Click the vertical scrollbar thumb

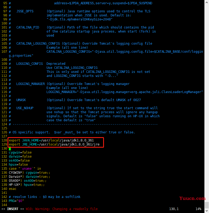(207, 205)
